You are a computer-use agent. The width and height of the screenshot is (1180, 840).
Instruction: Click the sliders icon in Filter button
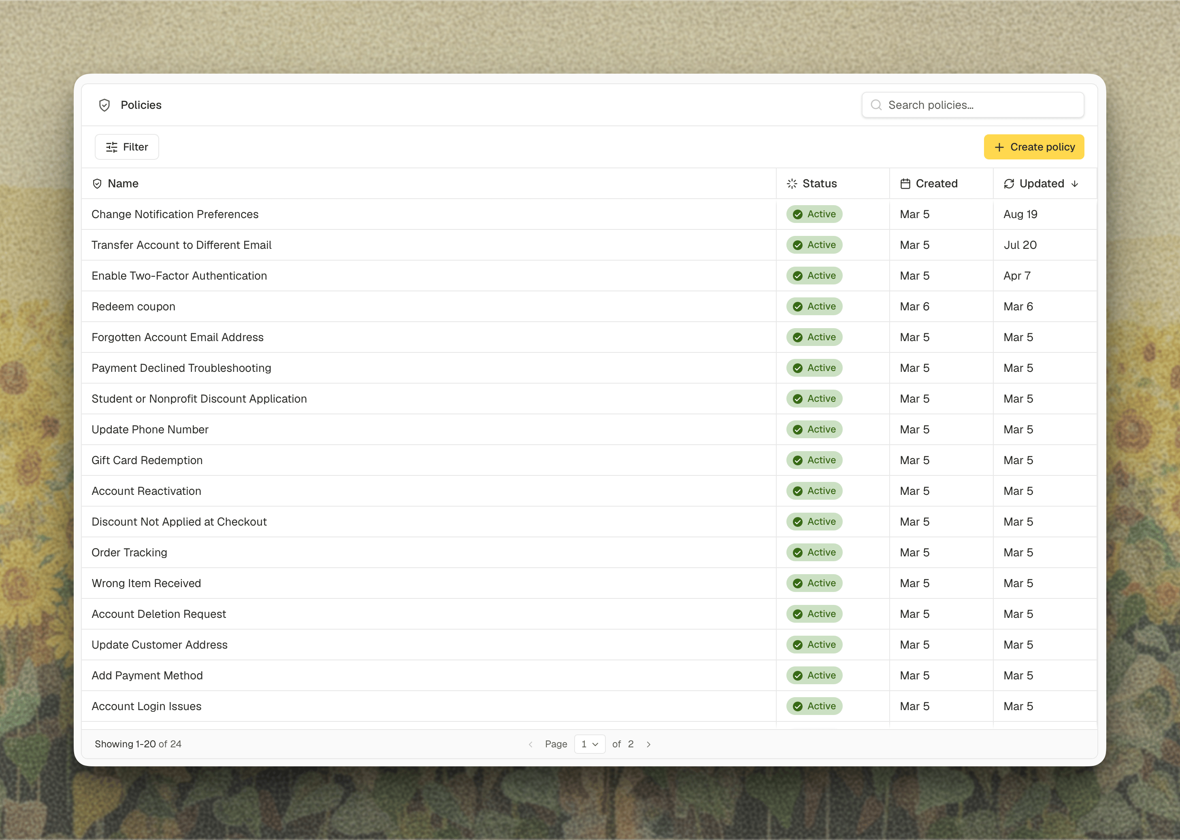click(x=112, y=147)
